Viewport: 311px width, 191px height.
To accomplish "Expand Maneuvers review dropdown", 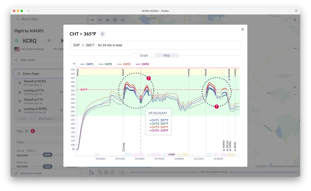I will point(81,173).
